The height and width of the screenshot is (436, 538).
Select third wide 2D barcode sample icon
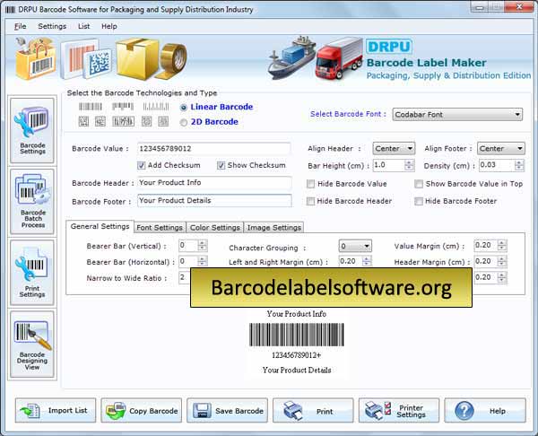point(123,121)
